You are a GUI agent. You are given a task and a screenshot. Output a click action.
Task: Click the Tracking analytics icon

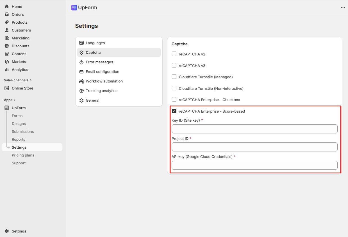[81, 91]
